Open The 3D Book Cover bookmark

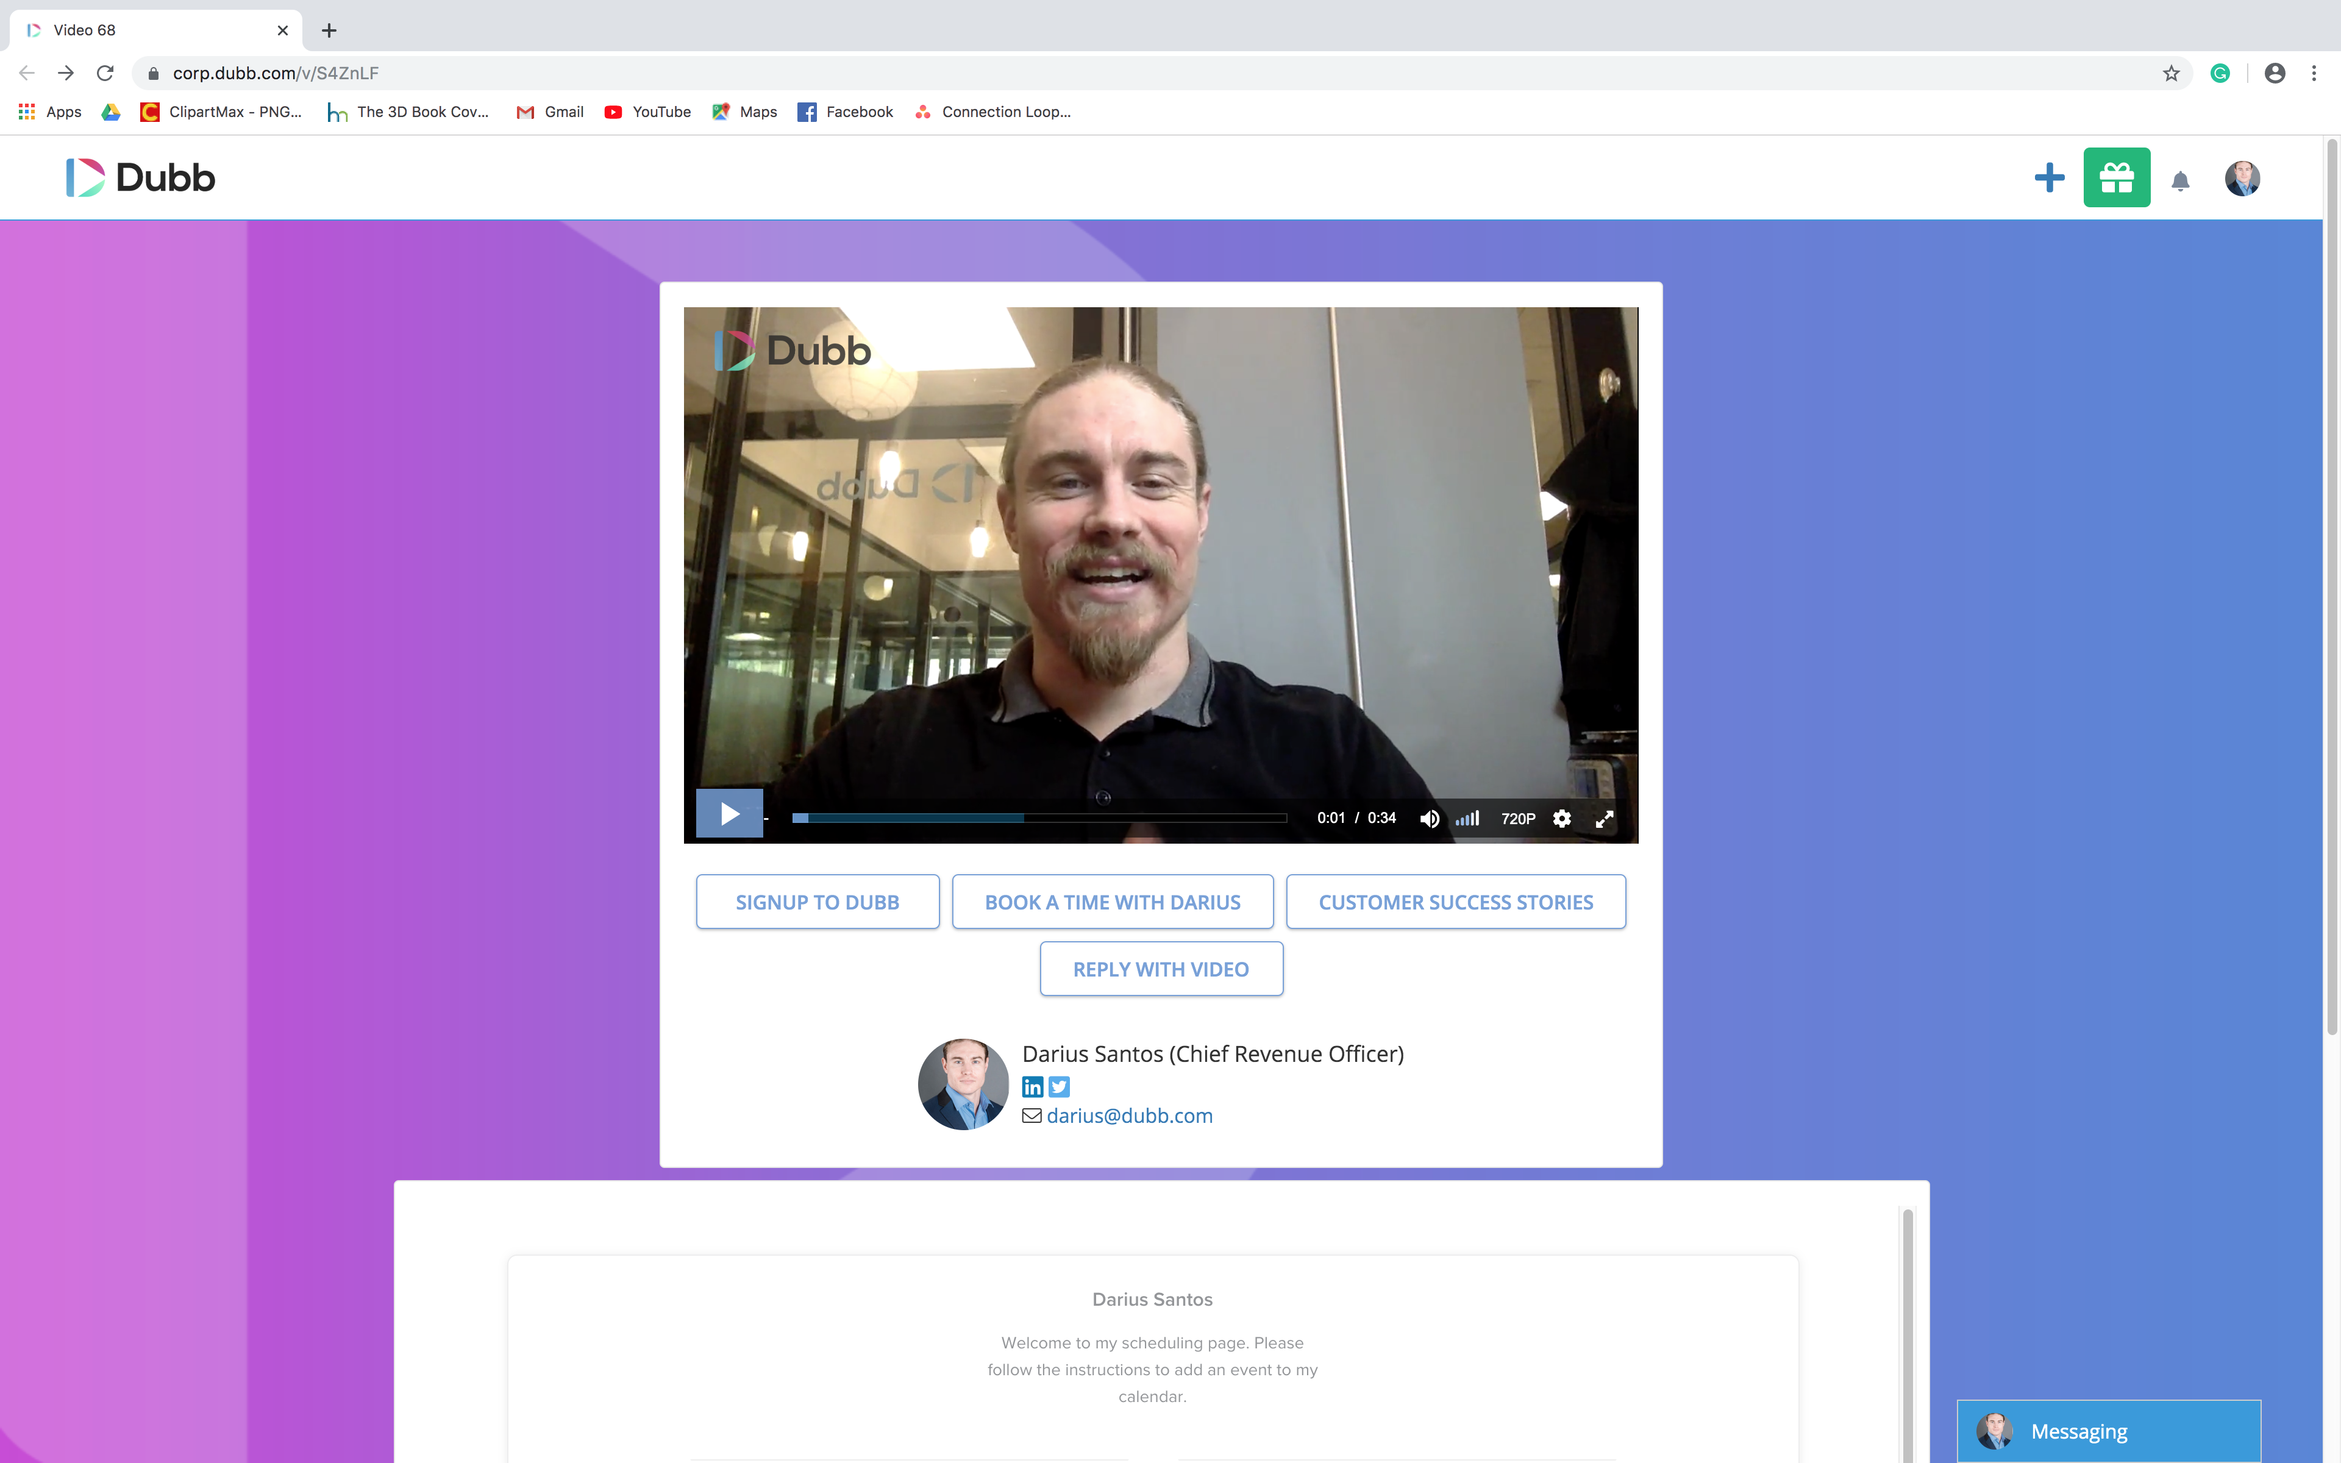pos(408,112)
